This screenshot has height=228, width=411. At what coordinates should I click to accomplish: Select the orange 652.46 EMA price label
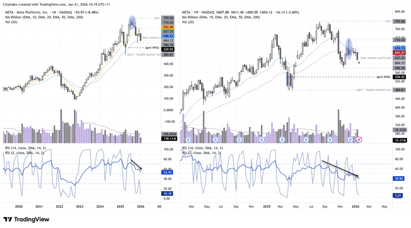tap(168, 27)
